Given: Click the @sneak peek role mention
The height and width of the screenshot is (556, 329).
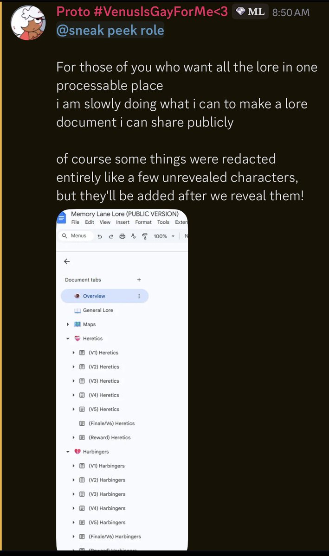Looking at the screenshot, I should [x=110, y=31].
